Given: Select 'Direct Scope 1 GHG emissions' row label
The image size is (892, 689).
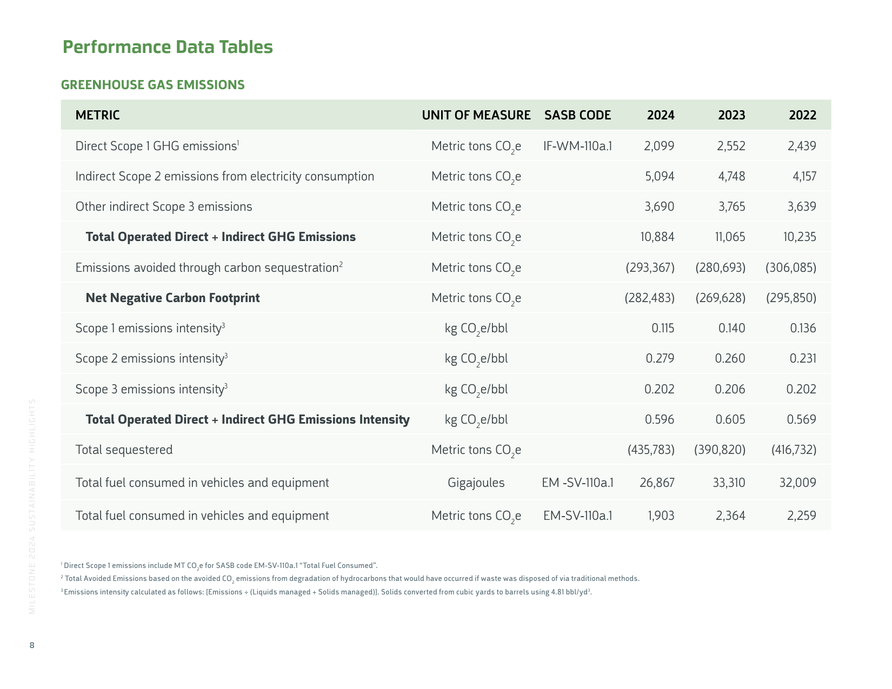Looking at the screenshot, I should tap(157, 146).
